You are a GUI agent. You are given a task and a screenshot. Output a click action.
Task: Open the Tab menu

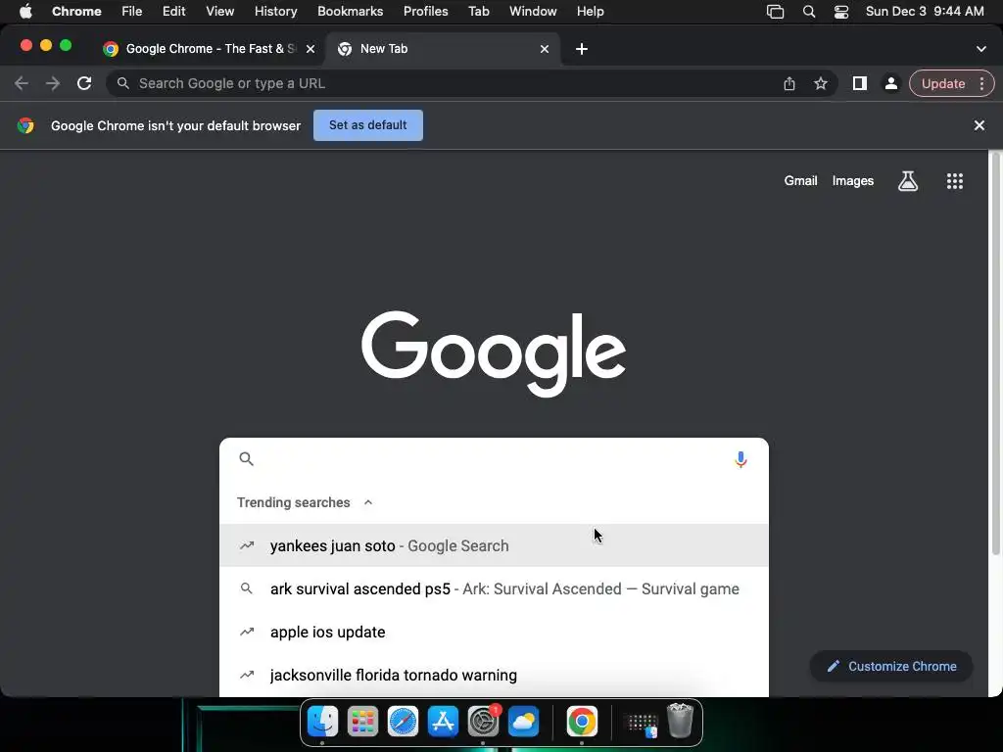[x=478, y=12]
